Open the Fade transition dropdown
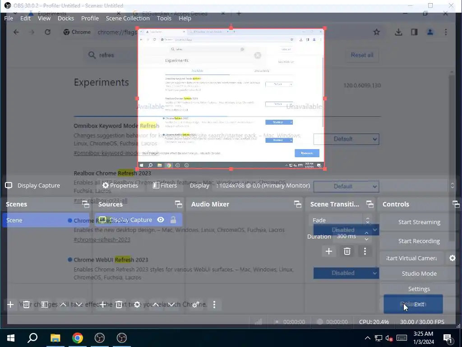462x347 pixels. [x=341, y=220]
